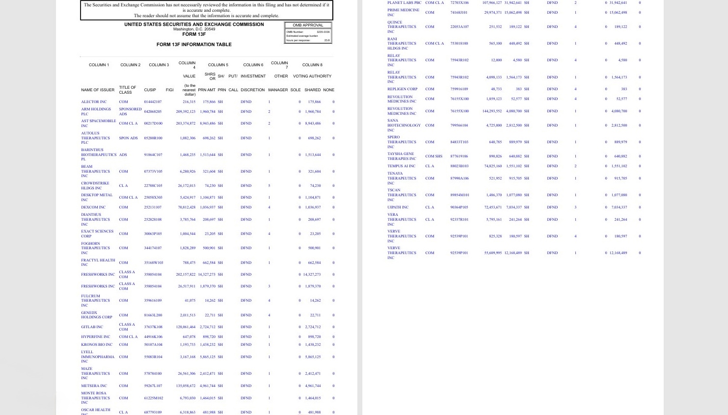728x415 pixels.
Task: Select issuer PRIME MEDICINE INC
Action: point(404,12)
